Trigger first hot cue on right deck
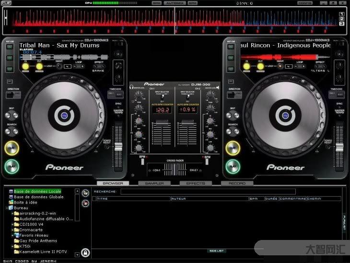Image resolution: width=350 pixels, height=263 pixels. (231, 47)
